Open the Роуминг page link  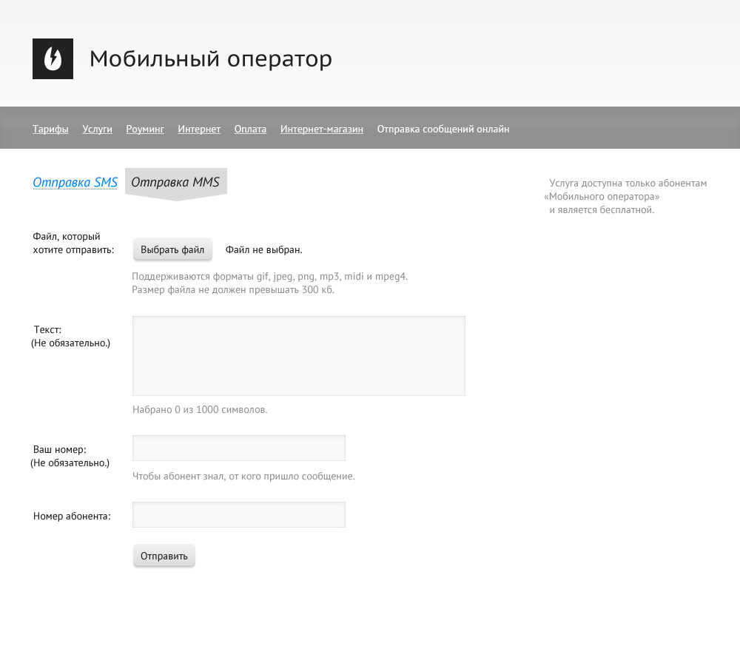[x=145, y=129]
